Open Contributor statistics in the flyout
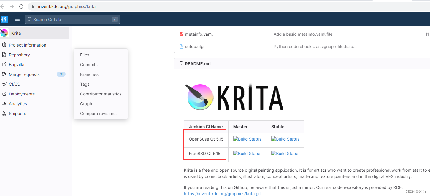This screenshot has width=430, height=196. 101,94
